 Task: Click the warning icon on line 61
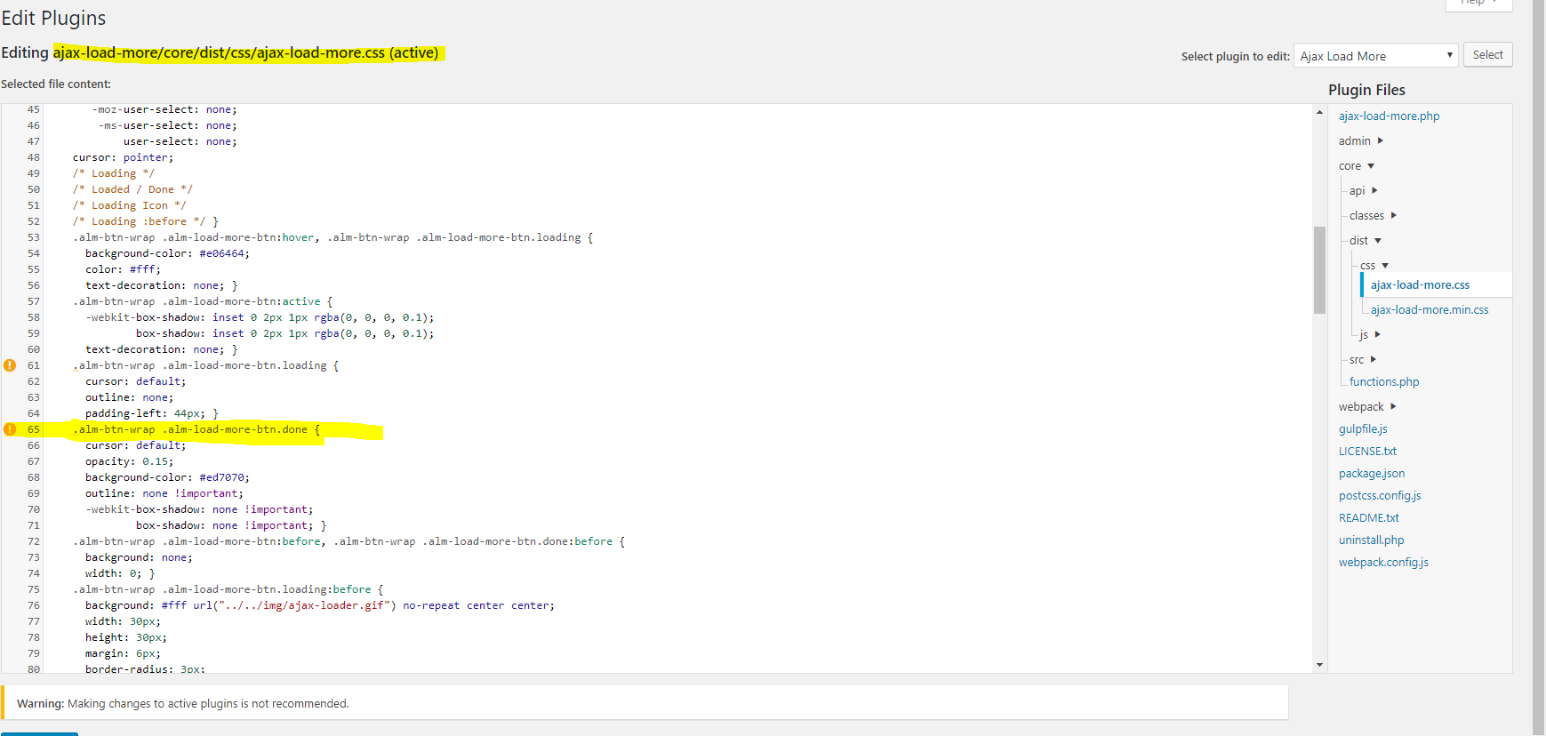[x=10, y=365]
